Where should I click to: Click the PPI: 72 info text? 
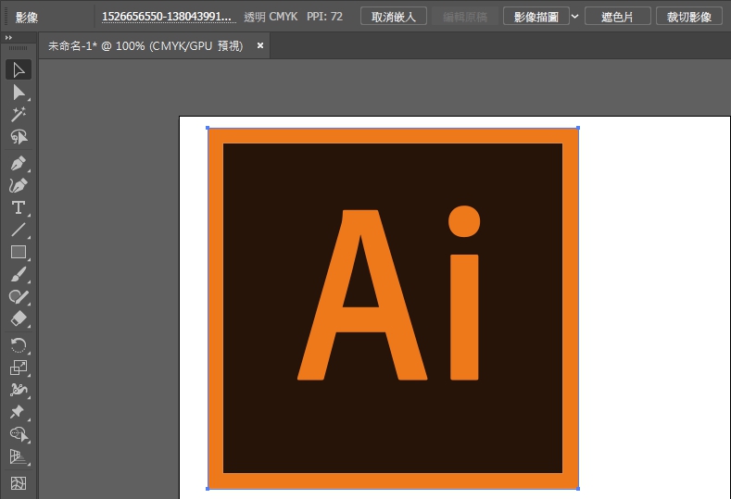[324, 17]
